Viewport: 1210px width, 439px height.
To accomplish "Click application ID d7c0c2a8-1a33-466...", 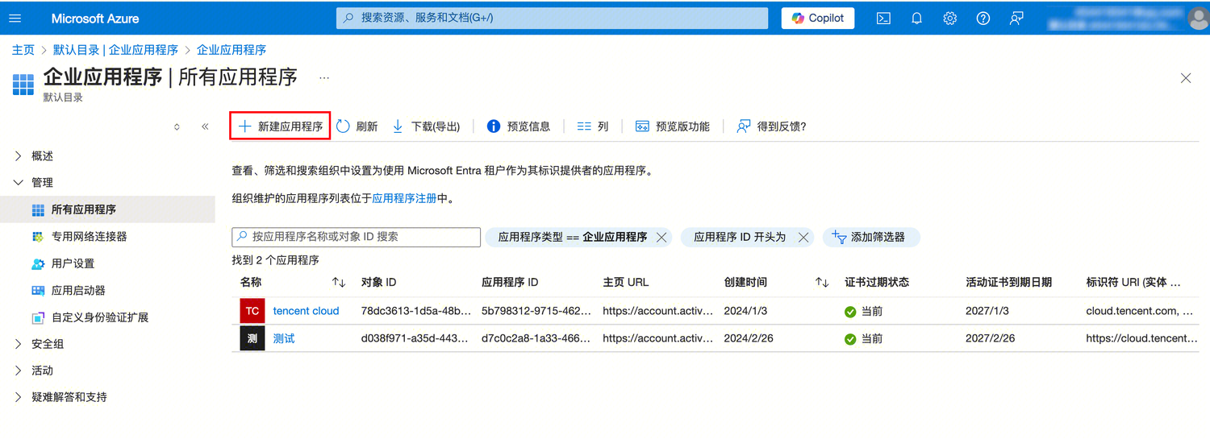I will [536, 338].
